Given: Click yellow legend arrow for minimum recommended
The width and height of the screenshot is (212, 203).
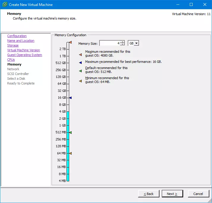Looking at the screenshot, I should coord(80,81).
